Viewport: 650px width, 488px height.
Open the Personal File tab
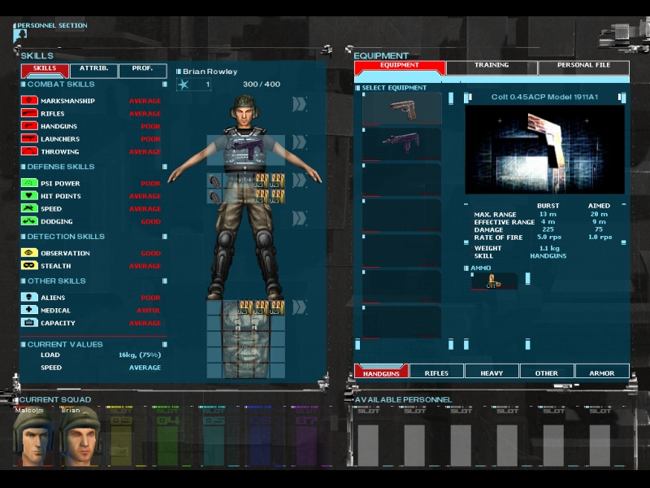click(583, 66)
